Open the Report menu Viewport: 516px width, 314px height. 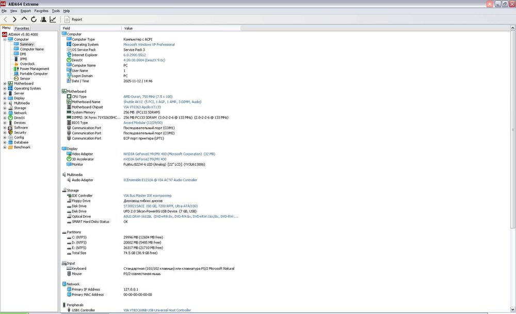pyautogui.click(x=25, y=11)
